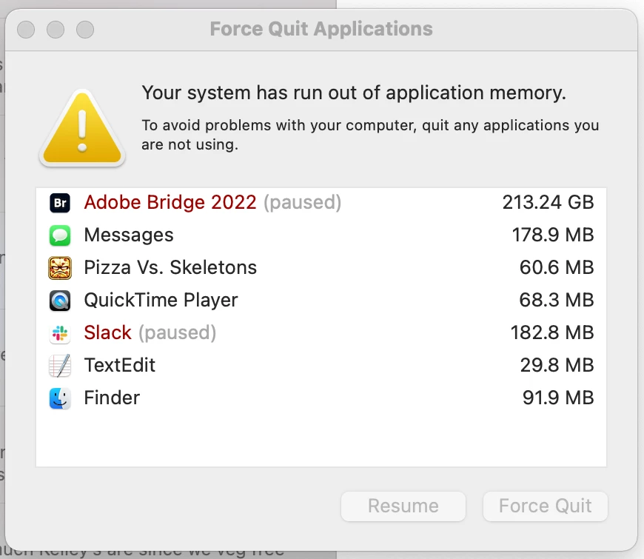Click the window minimize button
This screenshot has width=644, height=559.
[x=56, y=30]
